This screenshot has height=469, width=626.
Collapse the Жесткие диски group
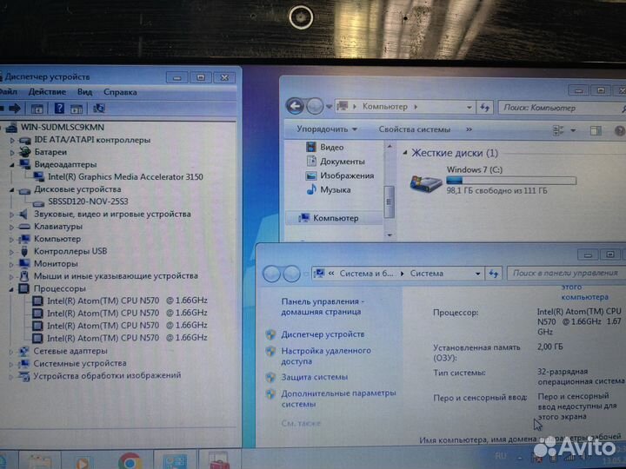405,153
